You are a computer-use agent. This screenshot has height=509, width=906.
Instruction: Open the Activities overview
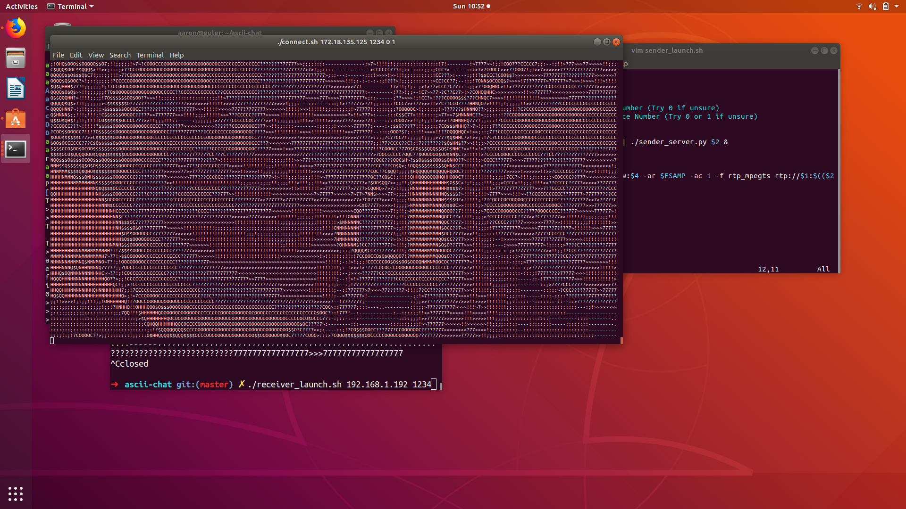[x=22, y=6]
